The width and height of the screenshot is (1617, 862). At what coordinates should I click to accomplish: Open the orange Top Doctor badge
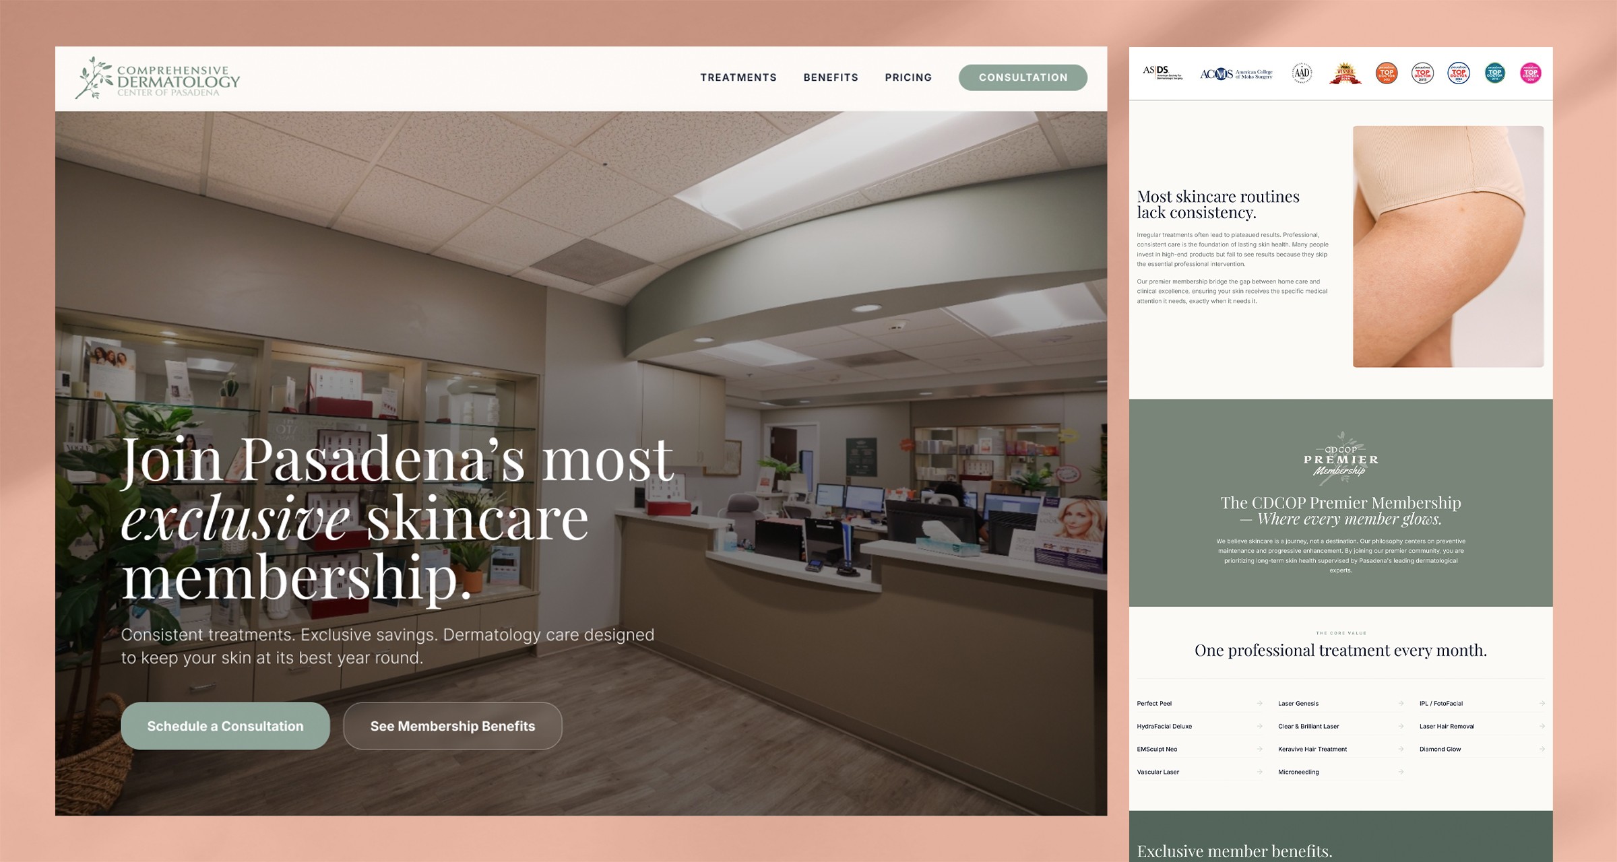point(1387,73)
